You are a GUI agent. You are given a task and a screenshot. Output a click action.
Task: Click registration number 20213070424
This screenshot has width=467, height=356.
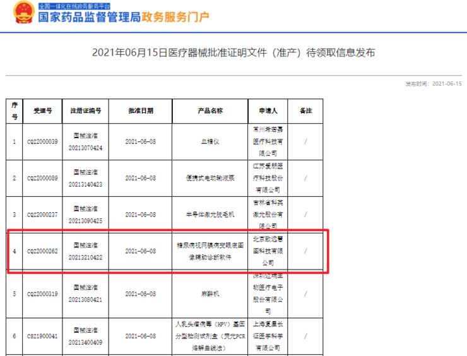coord(85,148)
